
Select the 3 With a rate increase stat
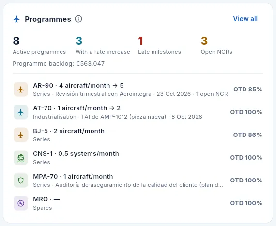[x=103, y=45]
